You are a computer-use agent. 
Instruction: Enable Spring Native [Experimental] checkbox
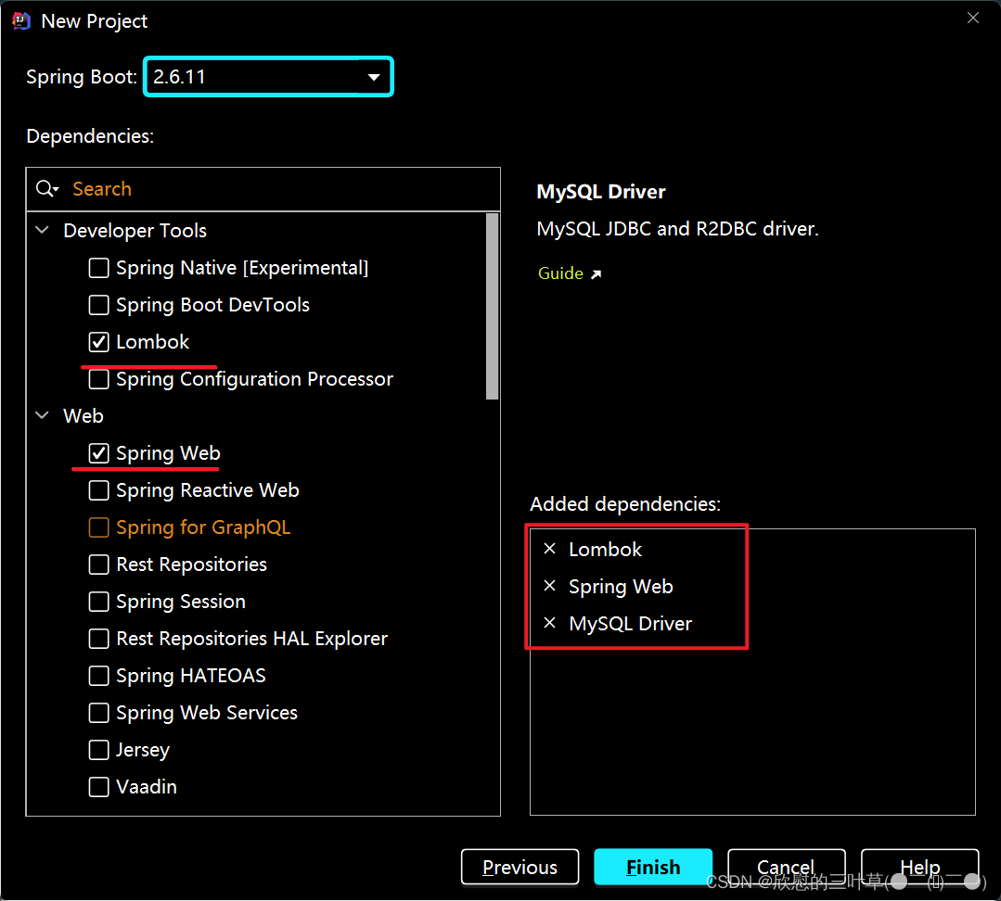(99, 268)
